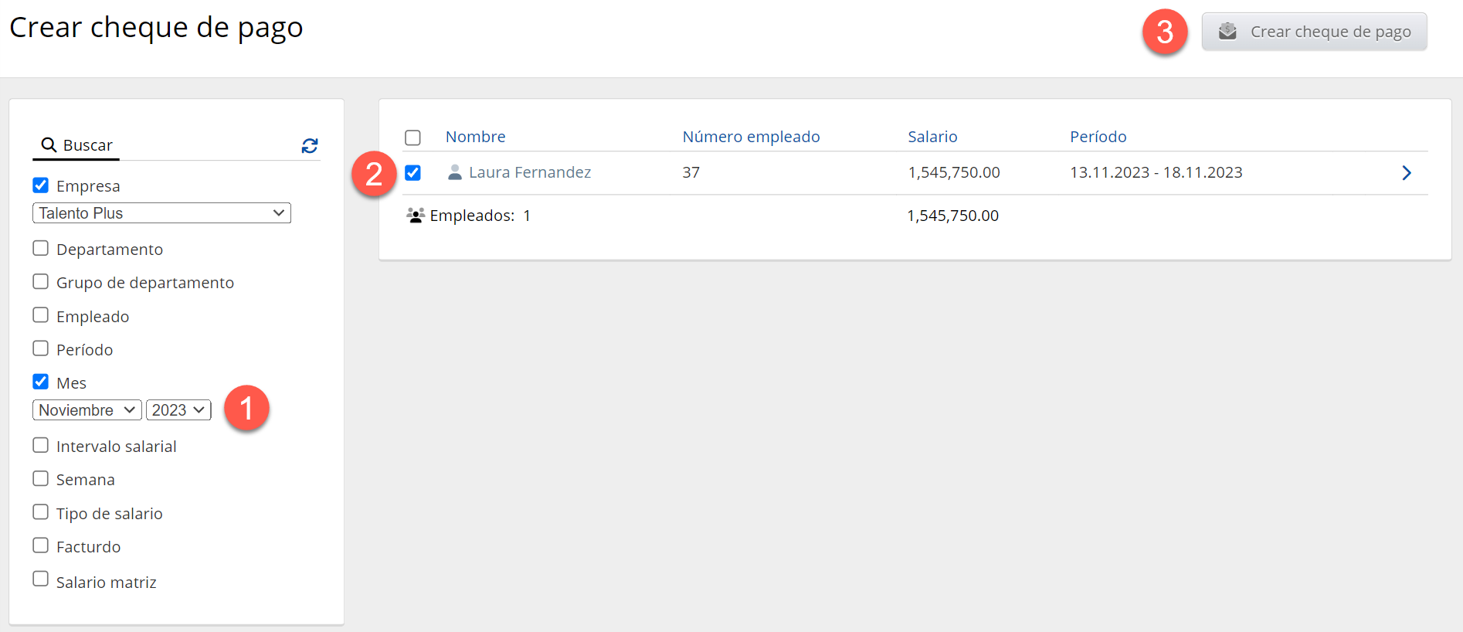Click the paycheck icon in the top button
The width and height of the screenshot is (1463, 632).
coord(1227,32)
